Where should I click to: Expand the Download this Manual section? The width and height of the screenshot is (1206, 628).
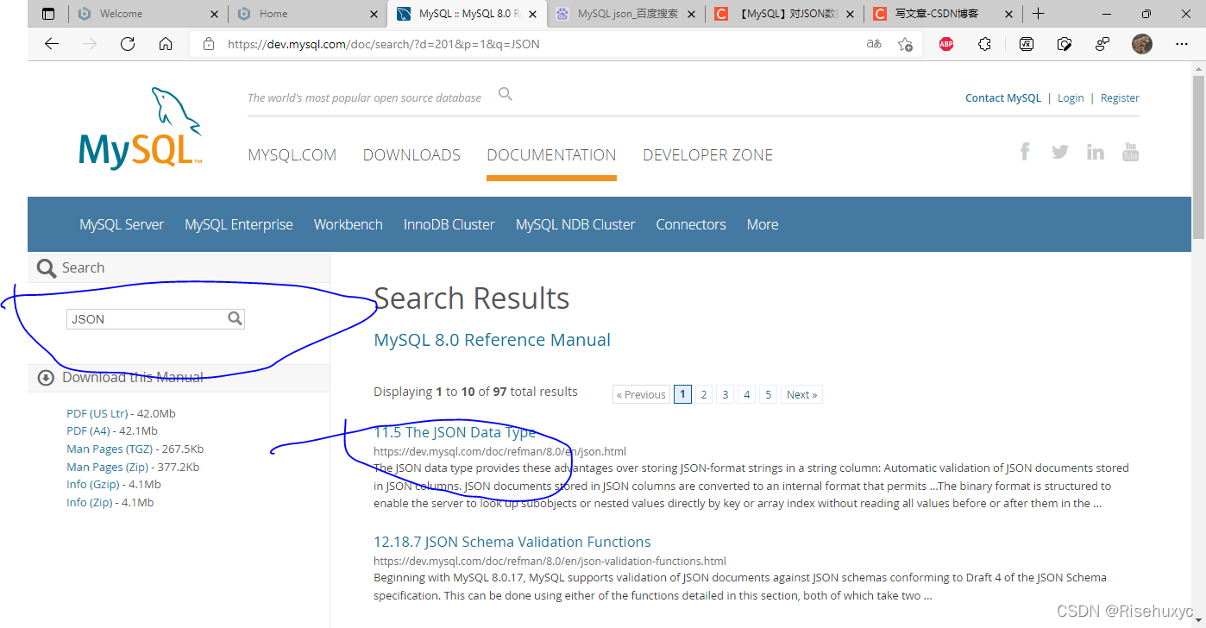pyautogui.click(x=179, y=378)
